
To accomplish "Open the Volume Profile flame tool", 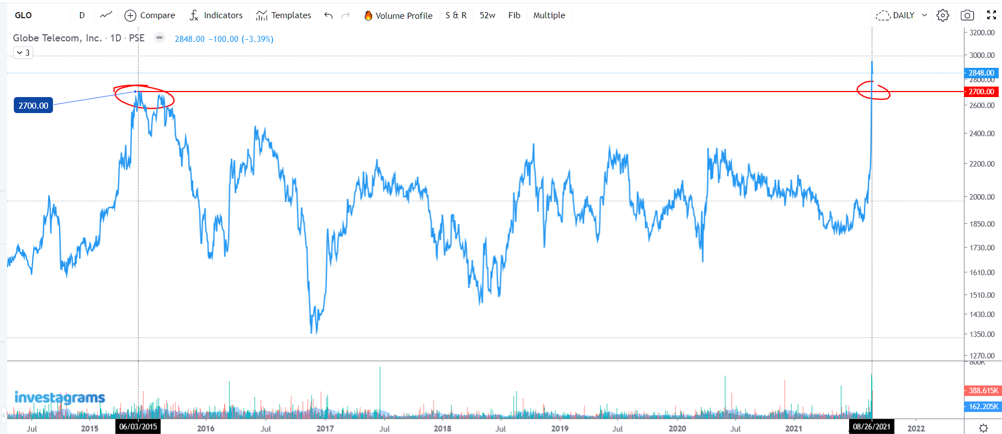I will [x=398, y=15].
